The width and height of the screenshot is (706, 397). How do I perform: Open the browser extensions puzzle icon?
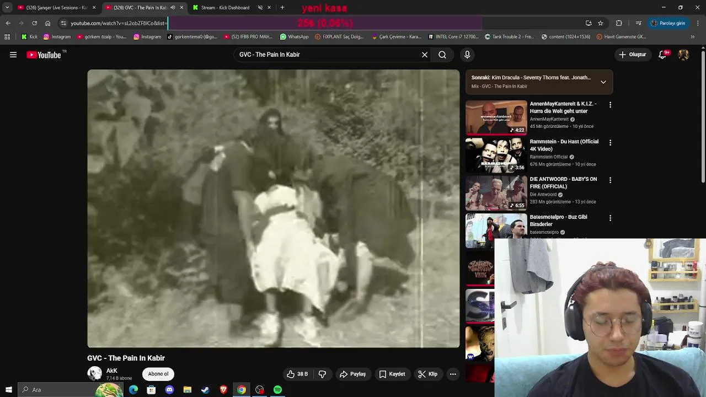619,23
